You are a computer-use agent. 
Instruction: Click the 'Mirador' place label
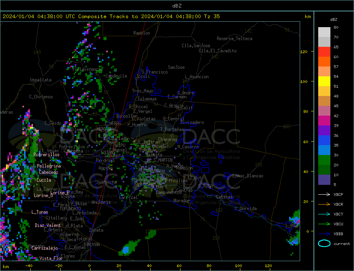tap(182, 201)
